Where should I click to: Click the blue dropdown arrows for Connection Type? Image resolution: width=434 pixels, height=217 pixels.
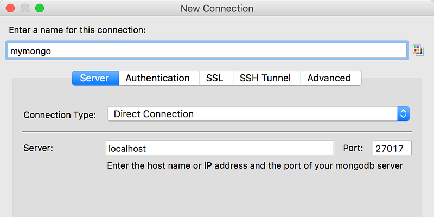coord(403,114)
